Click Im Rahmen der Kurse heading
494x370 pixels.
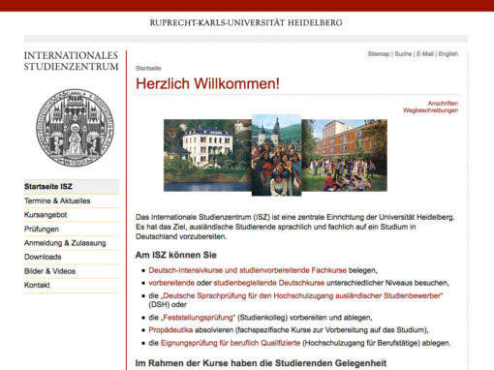point(261,363)
